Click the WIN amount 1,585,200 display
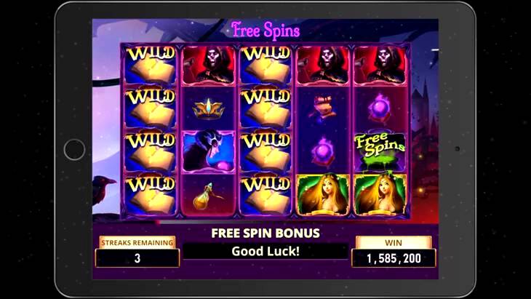This screenshot has height=299, width=531. 394,258
